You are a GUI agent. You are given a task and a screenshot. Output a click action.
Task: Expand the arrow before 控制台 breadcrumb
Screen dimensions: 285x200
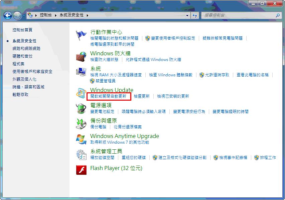pyautogui.click(x=36, y=16)
